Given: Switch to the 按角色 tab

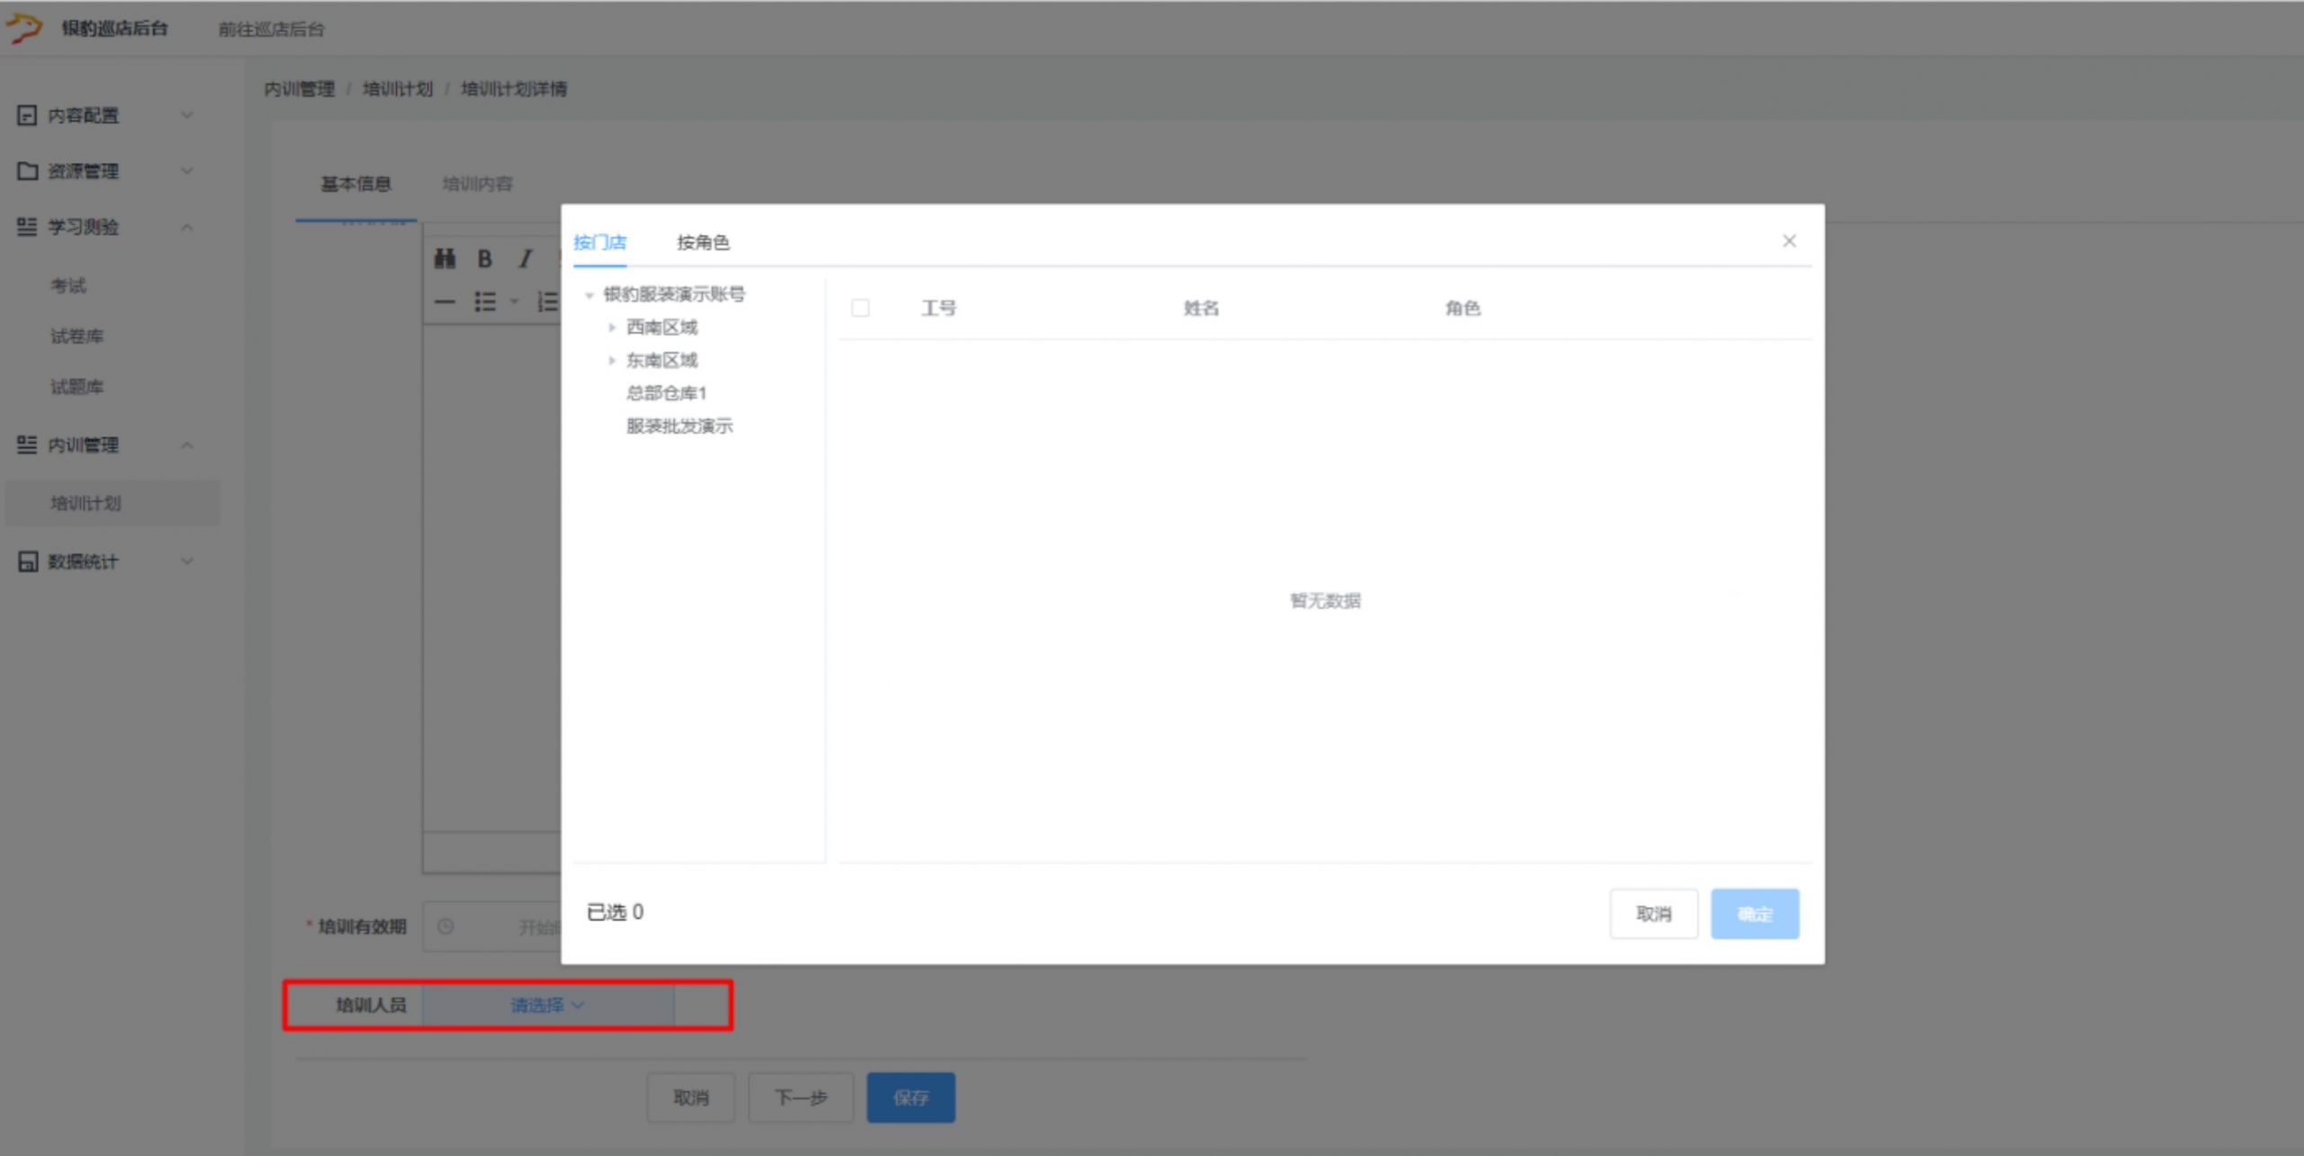Looking at the screenshot, I should 703,242.
